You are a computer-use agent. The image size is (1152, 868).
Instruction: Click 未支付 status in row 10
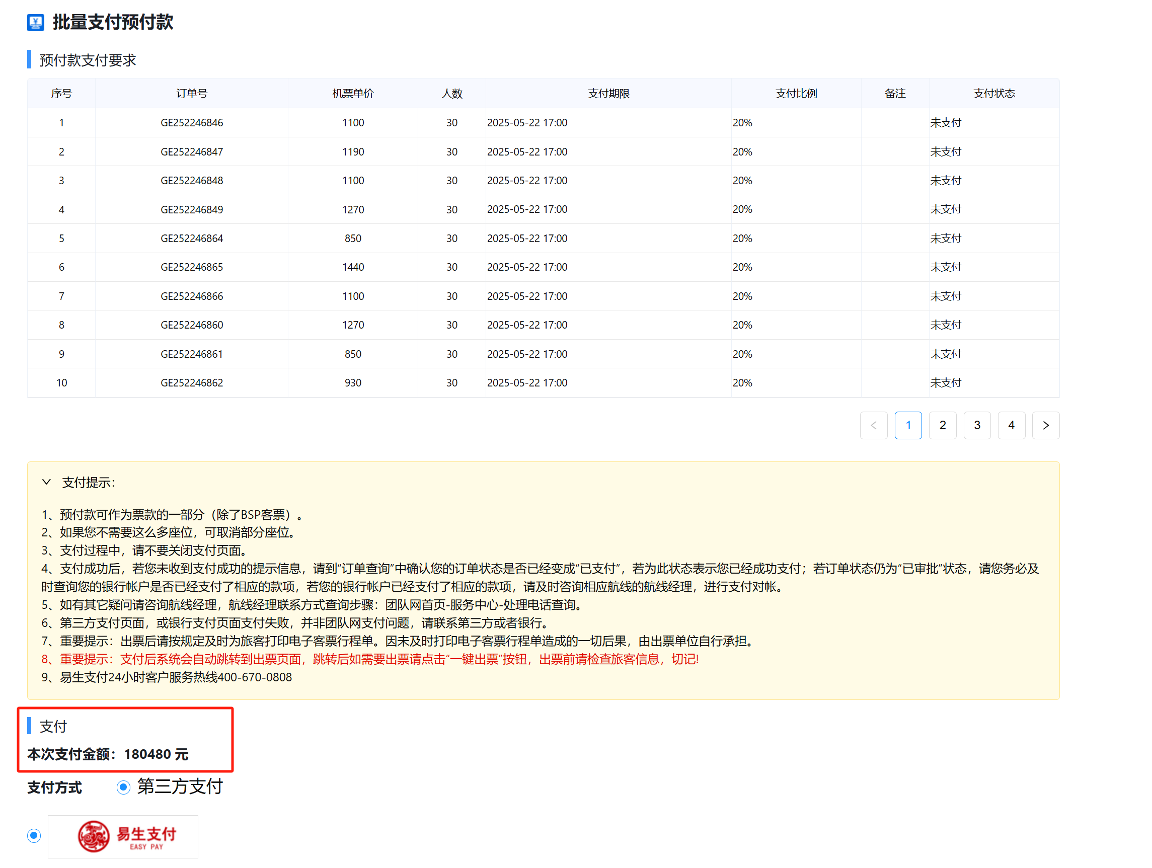pos(946,383)
